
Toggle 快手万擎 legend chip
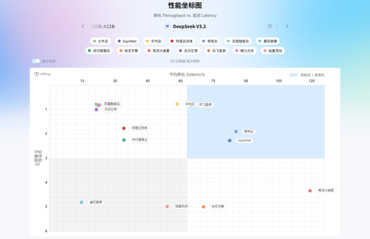tap(128, 50)
